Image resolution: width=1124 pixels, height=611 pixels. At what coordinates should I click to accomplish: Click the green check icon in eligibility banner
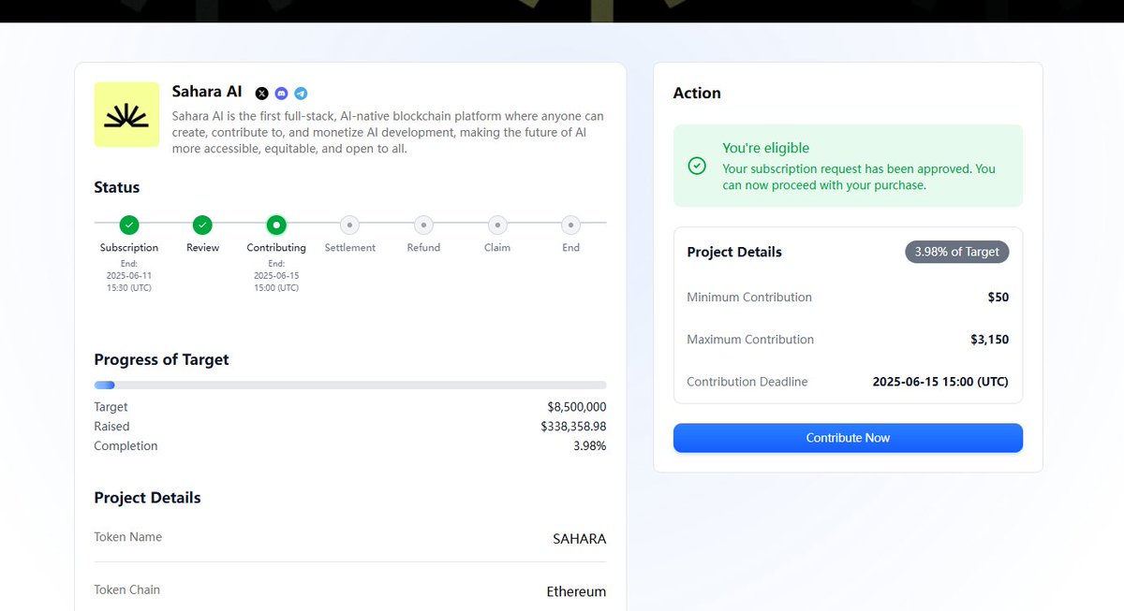tap(697, 166)
